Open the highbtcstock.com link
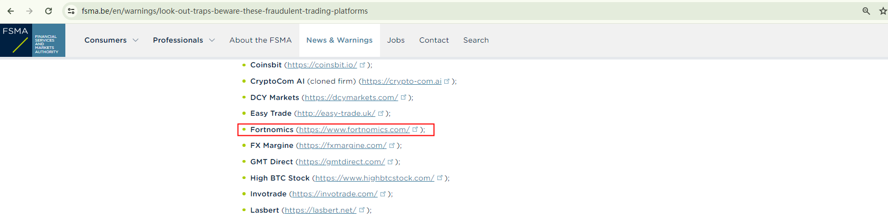This screenshot has width=888, height=219. [x=375, y=178]
